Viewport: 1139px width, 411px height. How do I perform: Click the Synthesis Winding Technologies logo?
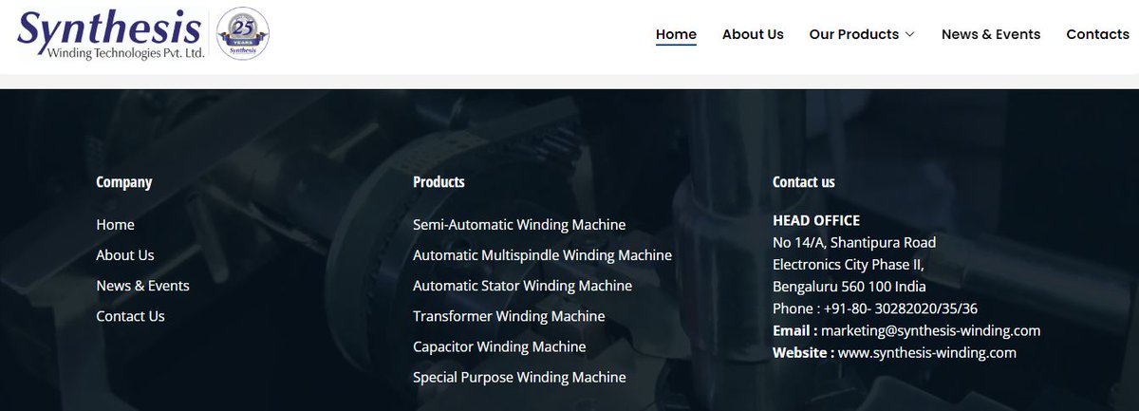(111, 34)
